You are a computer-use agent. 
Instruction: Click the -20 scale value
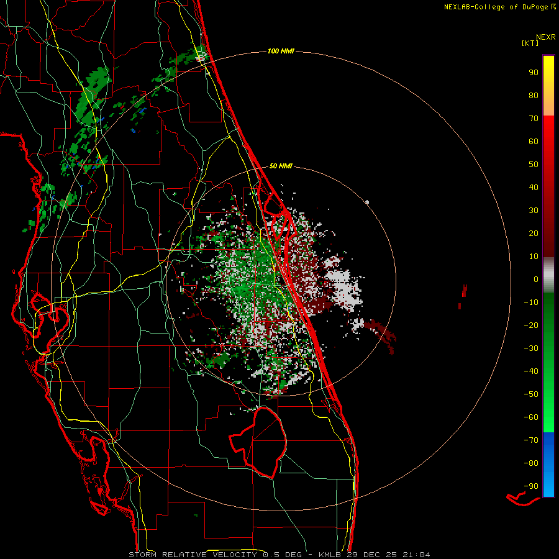click(531, 325)
